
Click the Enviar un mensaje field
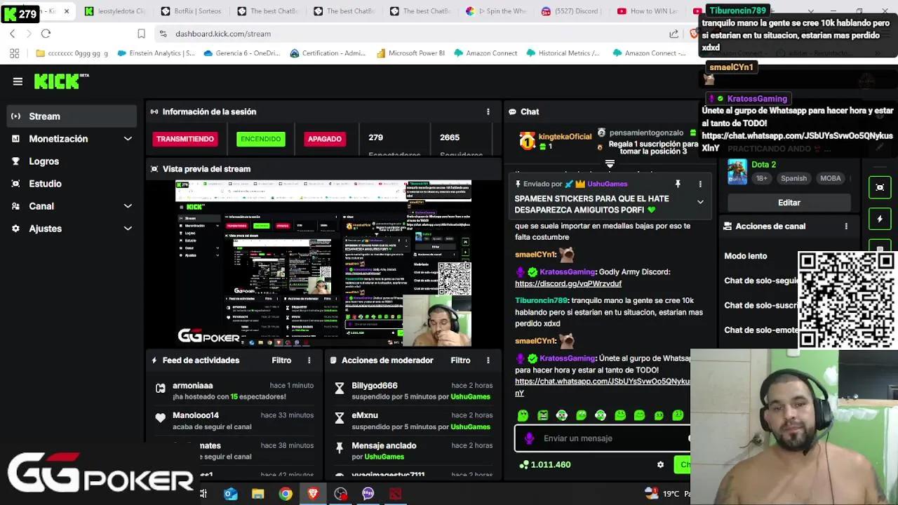[x=603, y=438]
